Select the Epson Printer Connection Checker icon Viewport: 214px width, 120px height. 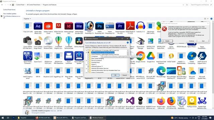coord(28,56)
